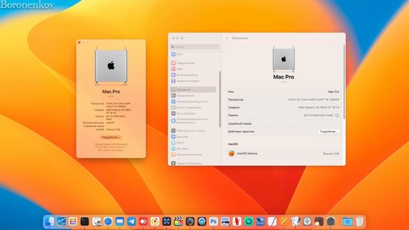The height and width of the screenshot is (230, 409).
Task: Open Final Cut Pro clapperboard icon
Action: pyautogui.click(x=178, y=222)
